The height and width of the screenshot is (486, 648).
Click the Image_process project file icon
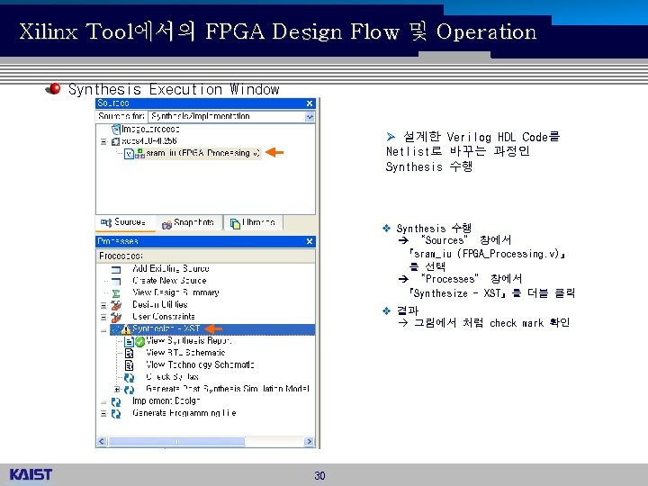(x=116, y=130)
